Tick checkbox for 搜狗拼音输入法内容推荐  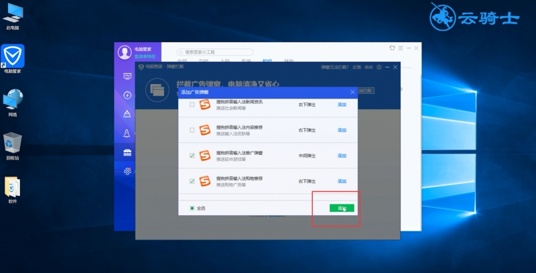point(192,130)
